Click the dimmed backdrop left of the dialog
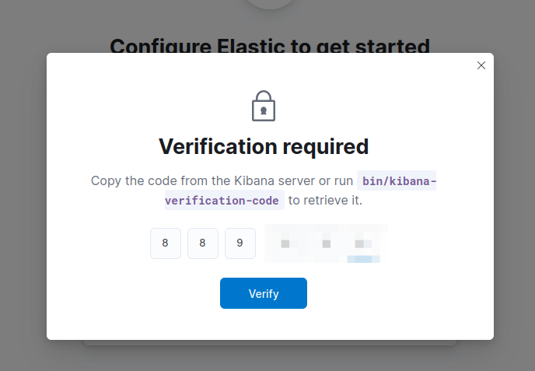Image resolution: width=535 pixels, height=371 pixels. coord(23,194)
